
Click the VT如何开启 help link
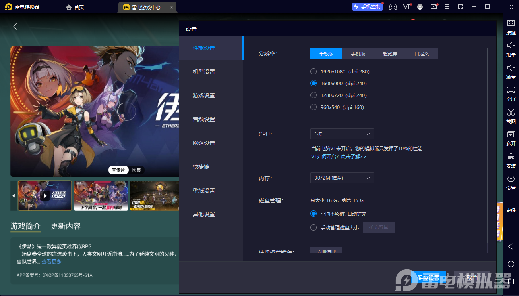339,157
